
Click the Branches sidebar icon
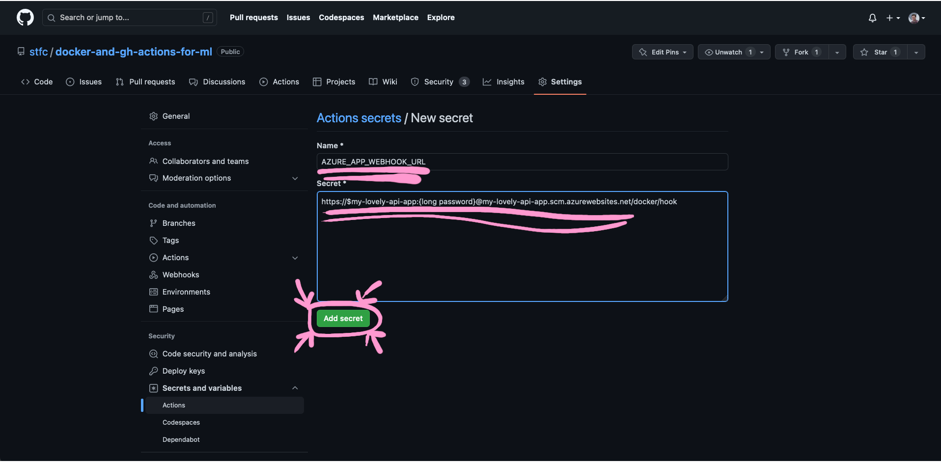tap(154, 223)
